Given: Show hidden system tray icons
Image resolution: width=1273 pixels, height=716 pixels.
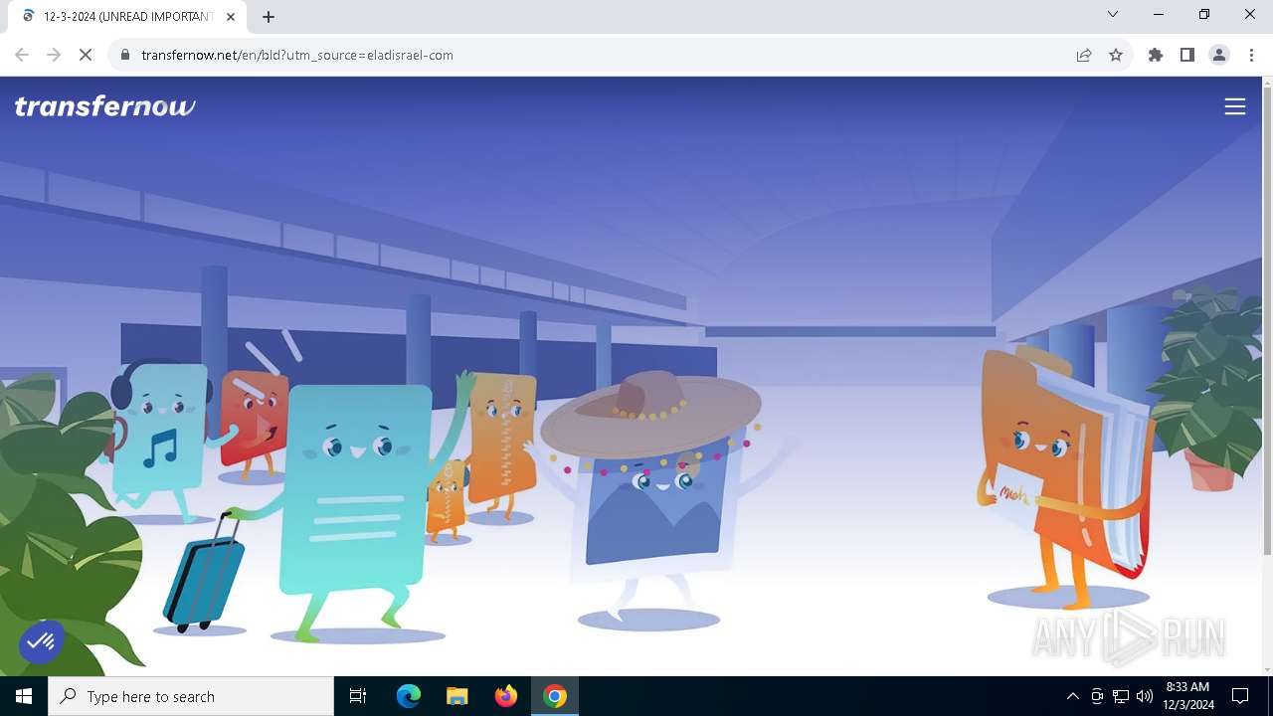Looking at the screenshot, I should (1072, 696).
